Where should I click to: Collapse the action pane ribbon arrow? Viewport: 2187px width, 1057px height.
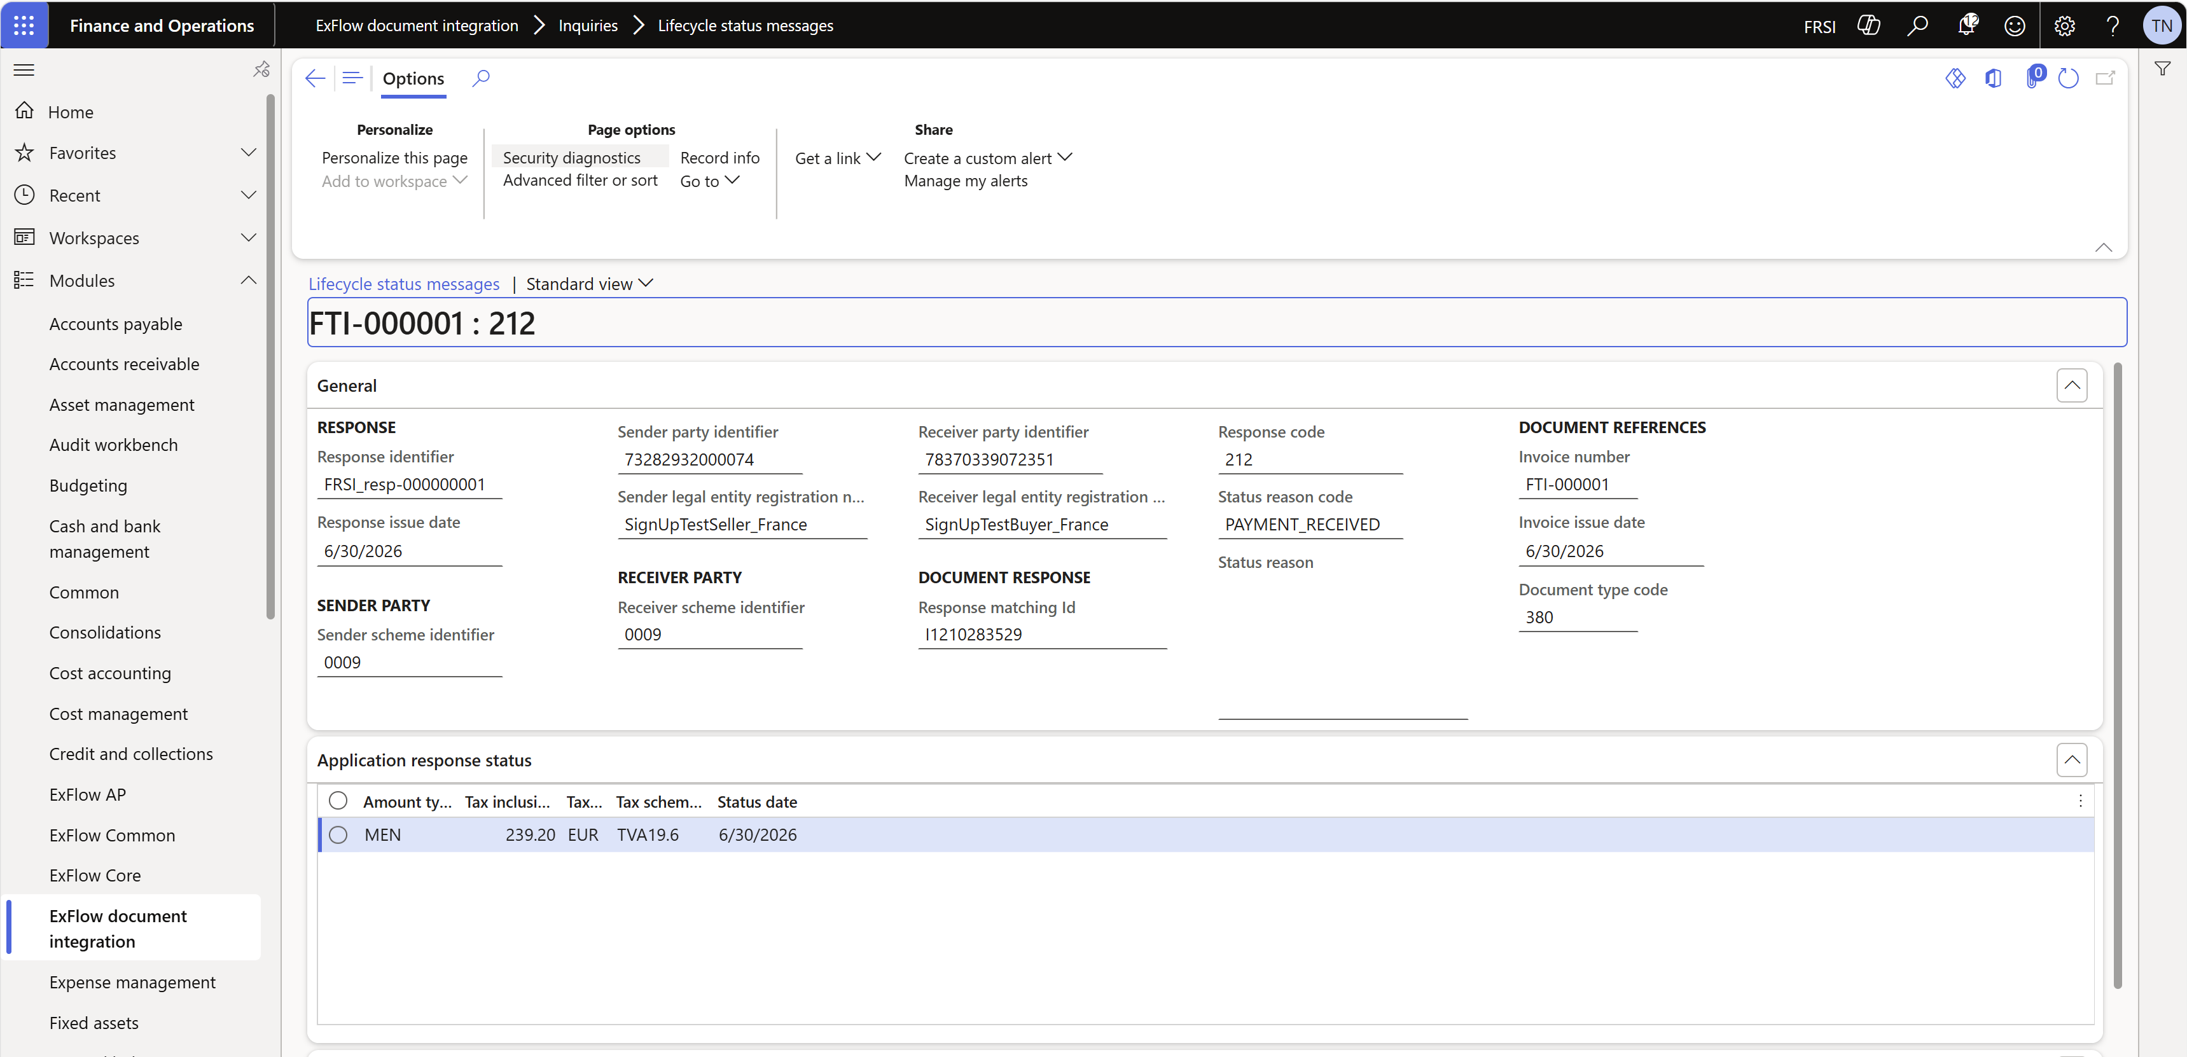(2103, 248)
